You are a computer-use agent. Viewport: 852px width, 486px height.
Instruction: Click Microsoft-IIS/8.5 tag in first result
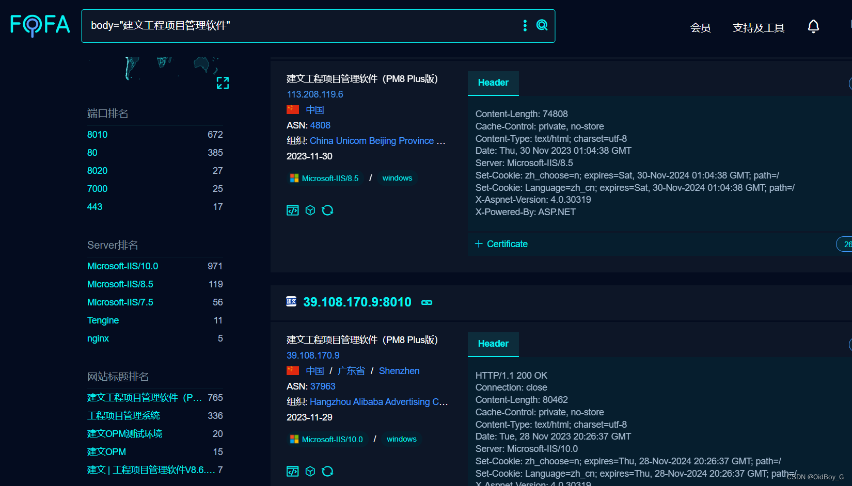pyautogui.click(x=325, y=178)
